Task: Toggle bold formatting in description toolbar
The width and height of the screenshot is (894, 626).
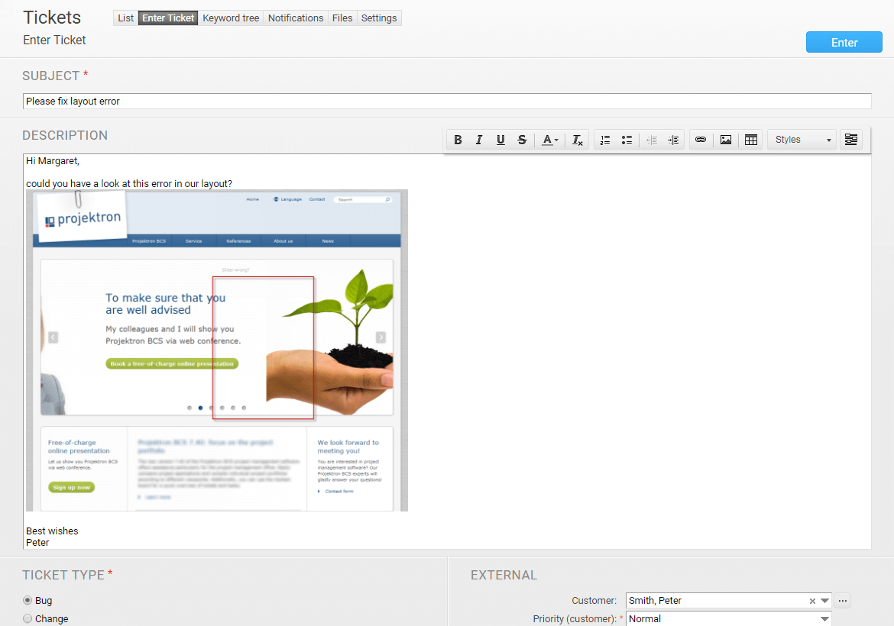Action: pos(458,140)
